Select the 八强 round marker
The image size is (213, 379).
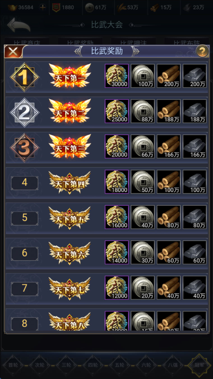[x=172, y=365]
